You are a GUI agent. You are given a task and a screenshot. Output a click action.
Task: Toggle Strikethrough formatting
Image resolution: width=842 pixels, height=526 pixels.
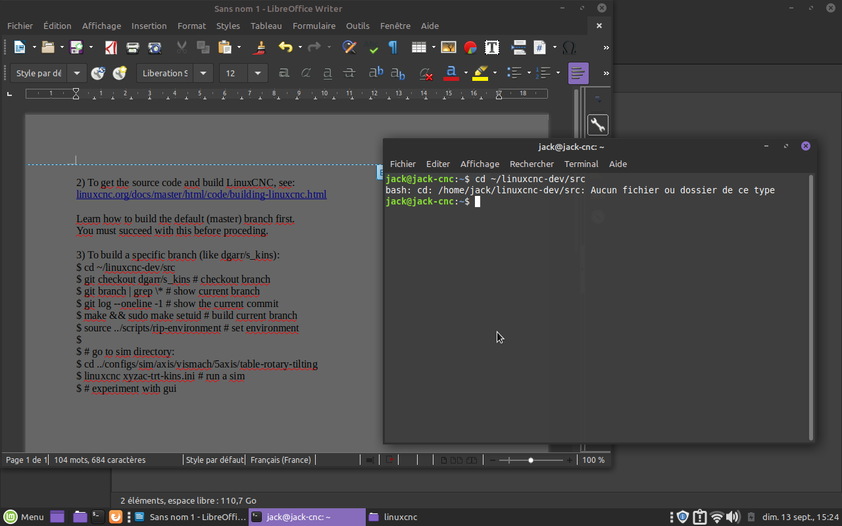[x=349, y=73]
